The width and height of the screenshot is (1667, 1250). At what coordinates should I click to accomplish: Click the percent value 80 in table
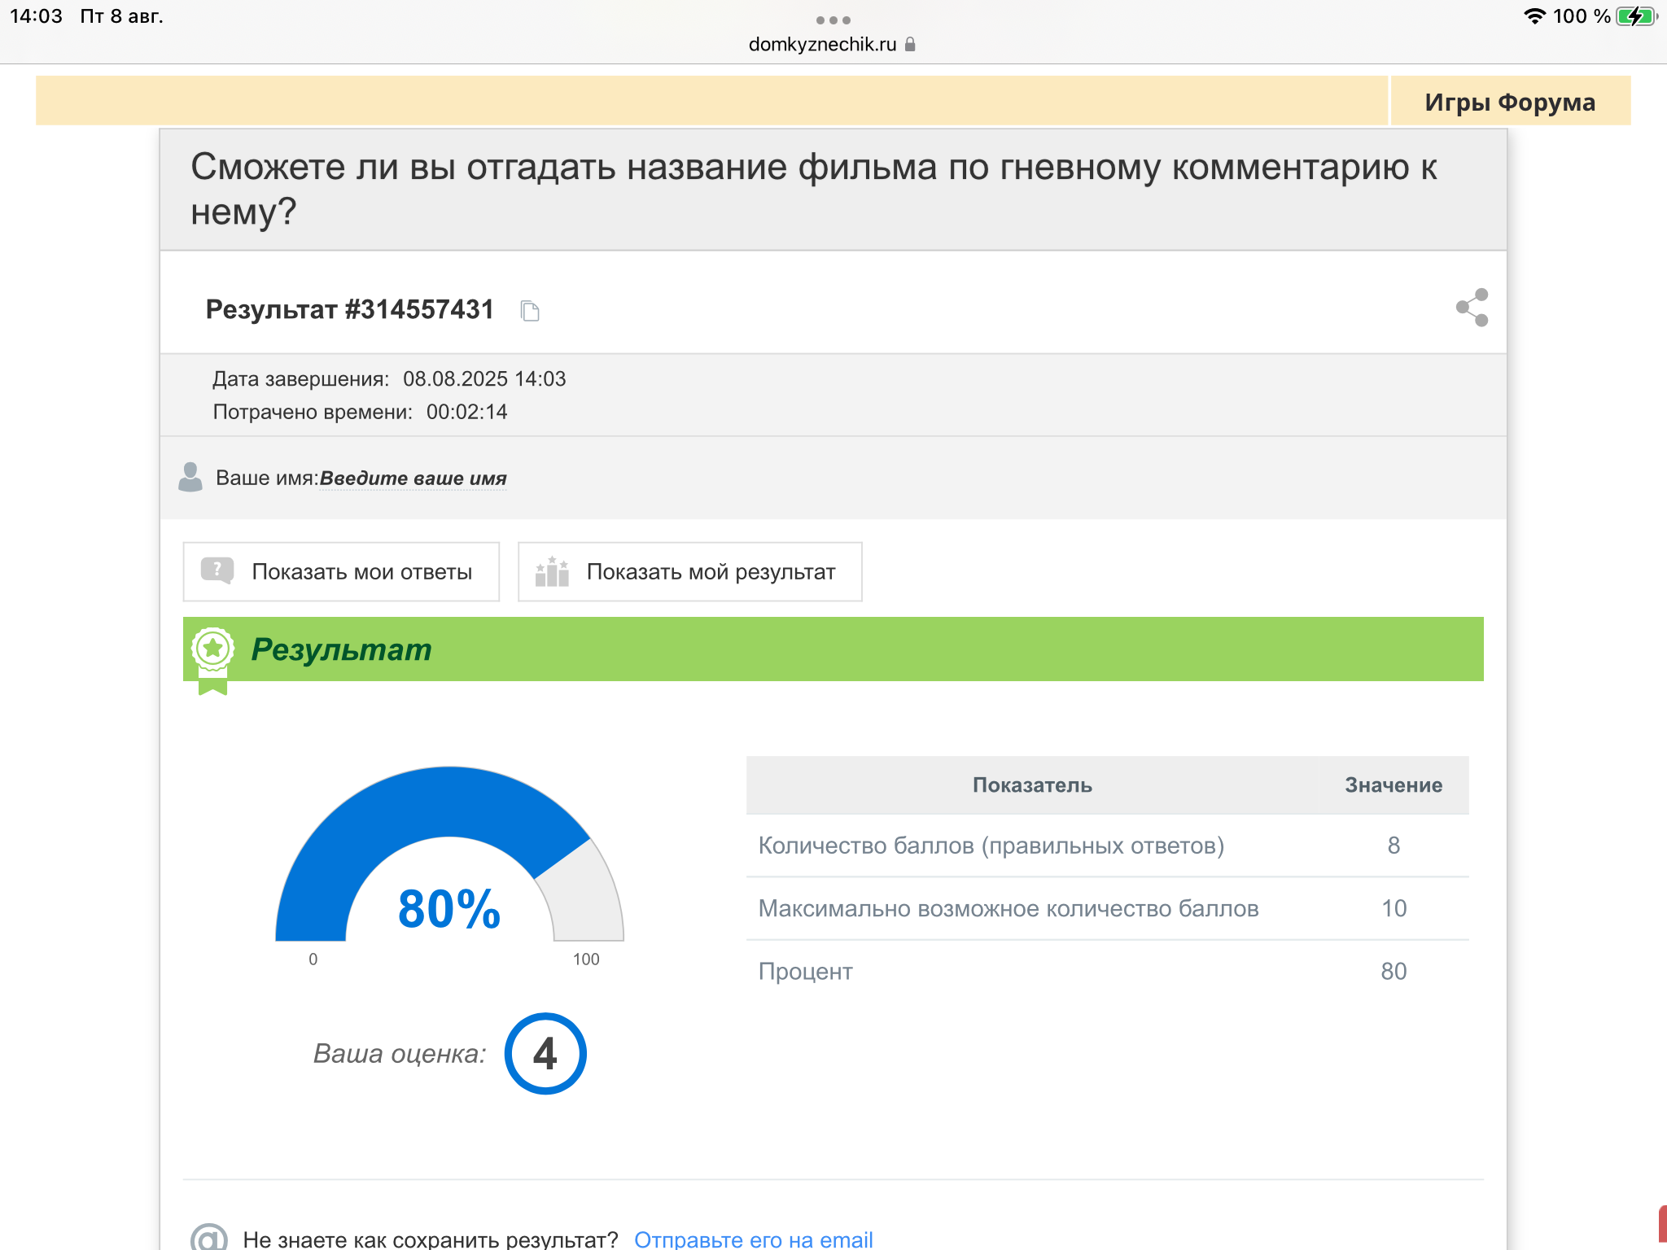1394,971
